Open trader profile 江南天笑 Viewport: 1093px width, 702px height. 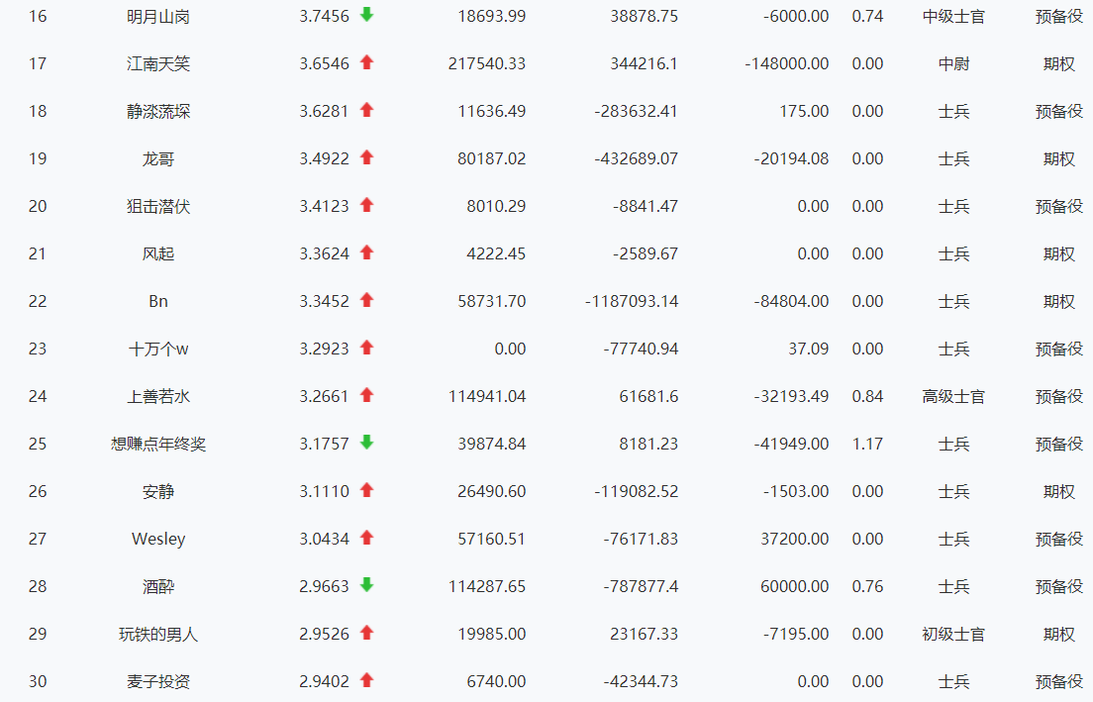[x=158, y=64]
